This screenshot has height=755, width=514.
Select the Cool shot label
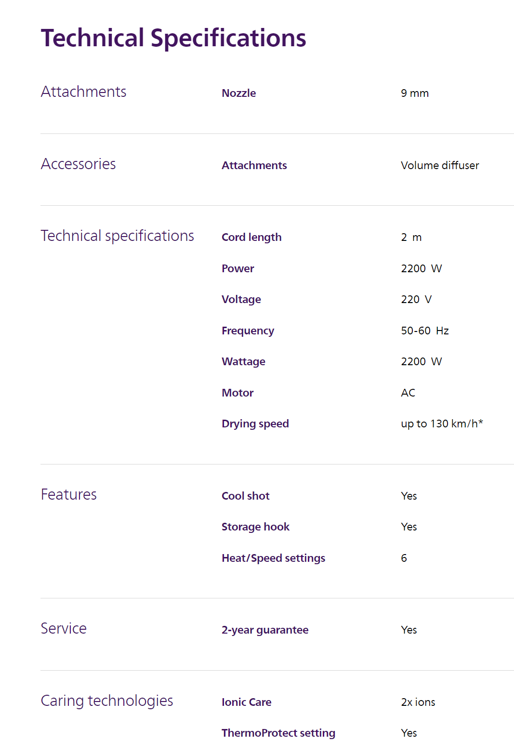point(245,496)
